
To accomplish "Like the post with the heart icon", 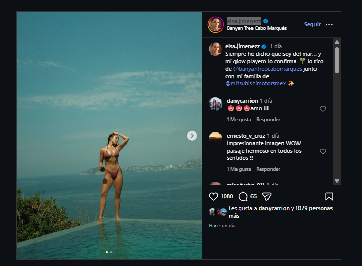I will (213, 196).
